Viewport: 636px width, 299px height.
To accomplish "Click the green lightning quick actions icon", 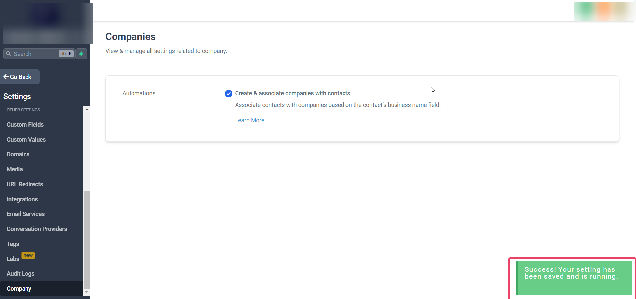I will tap(81, 54).
